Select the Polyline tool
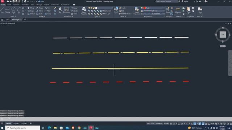The width and height of the screenshot is (232, 130). pyautogui.click(x=7, y=10)
